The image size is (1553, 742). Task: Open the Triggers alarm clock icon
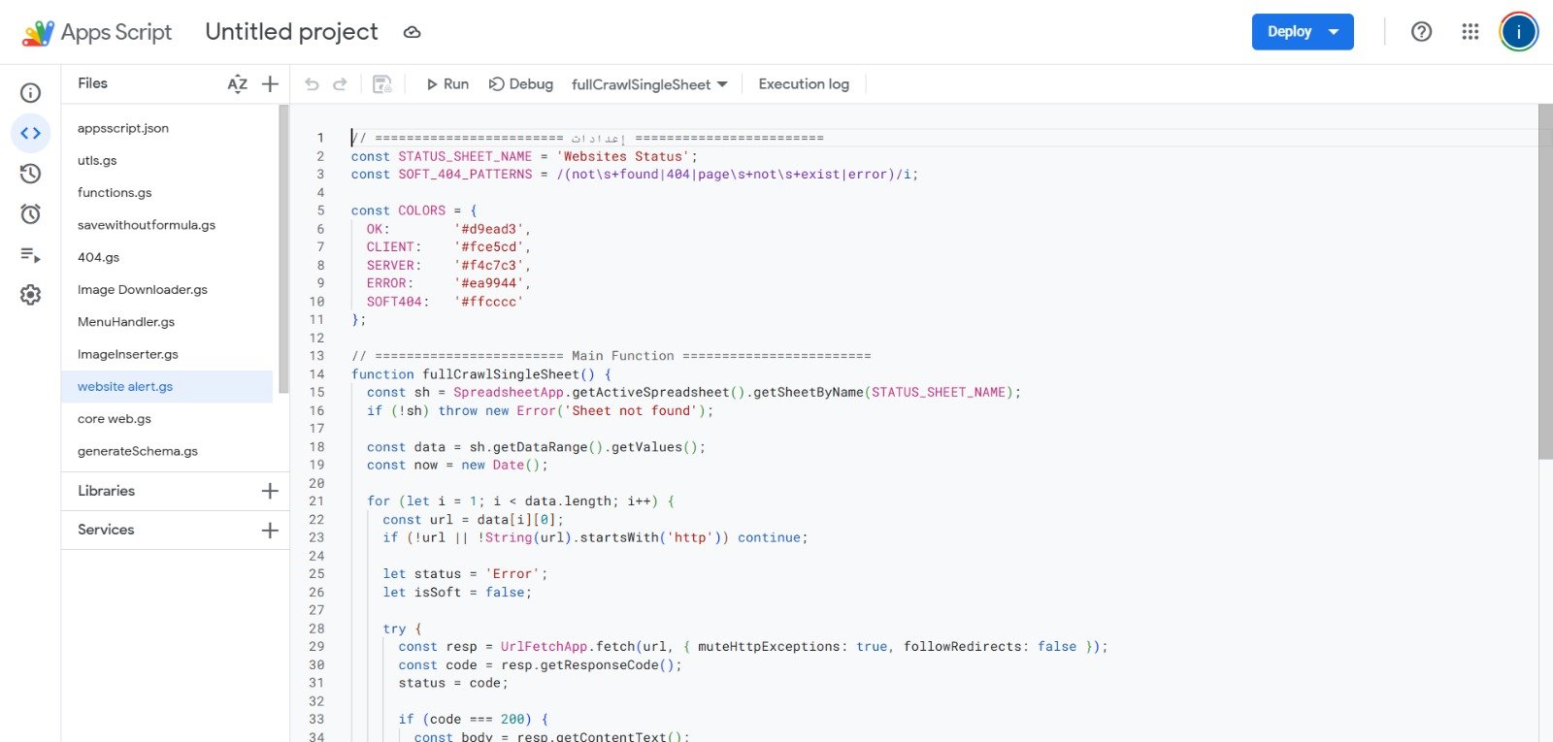[31, 214]
